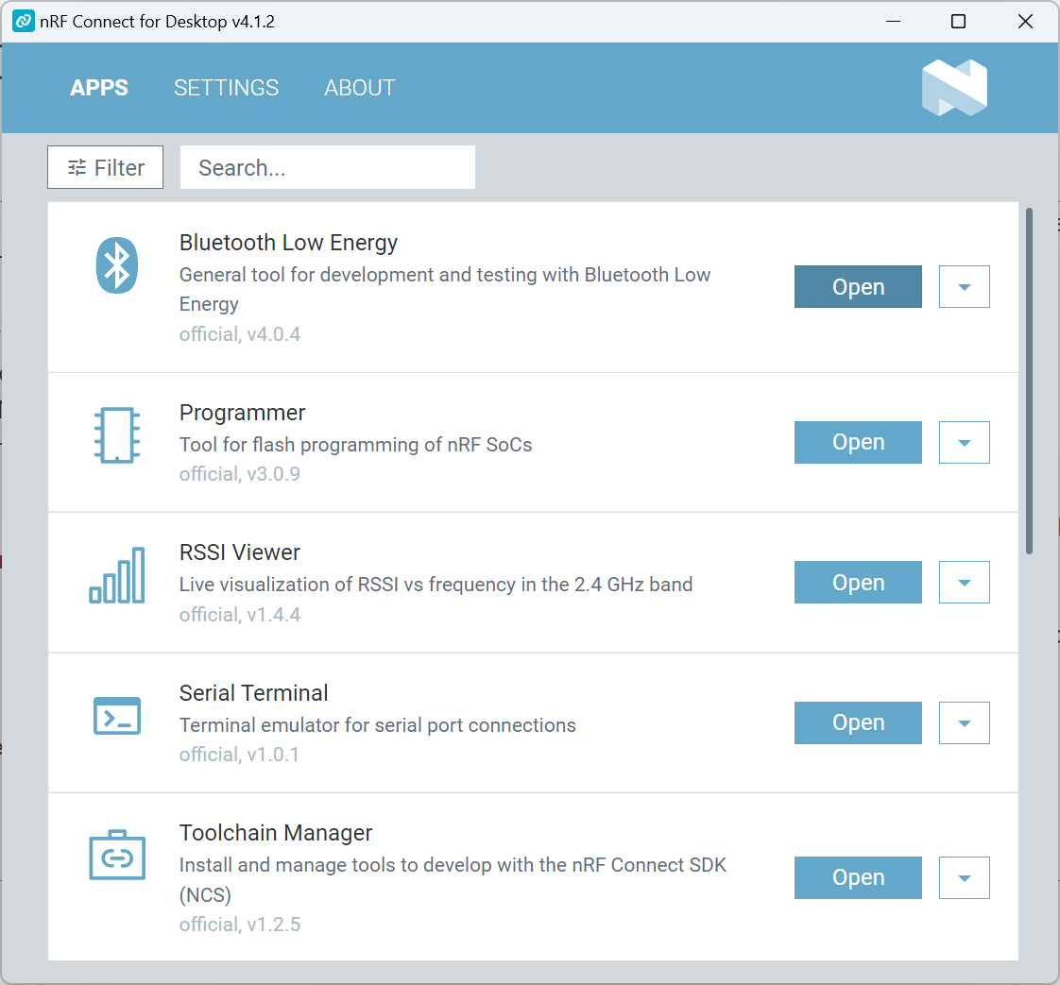The width and height of the screenshot is (1060, 985).
Task: Click the Nordic Semiconductor logo
Action: click(x=954, y=88)
